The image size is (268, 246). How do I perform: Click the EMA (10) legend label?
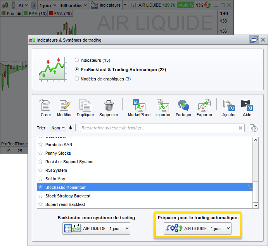[x=38, y=14]
